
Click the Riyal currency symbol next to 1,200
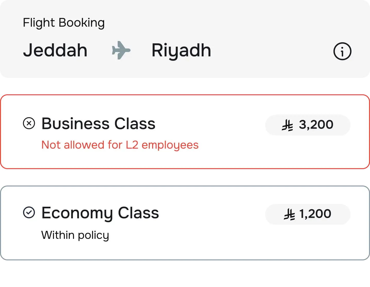click(x=289, y=214)
